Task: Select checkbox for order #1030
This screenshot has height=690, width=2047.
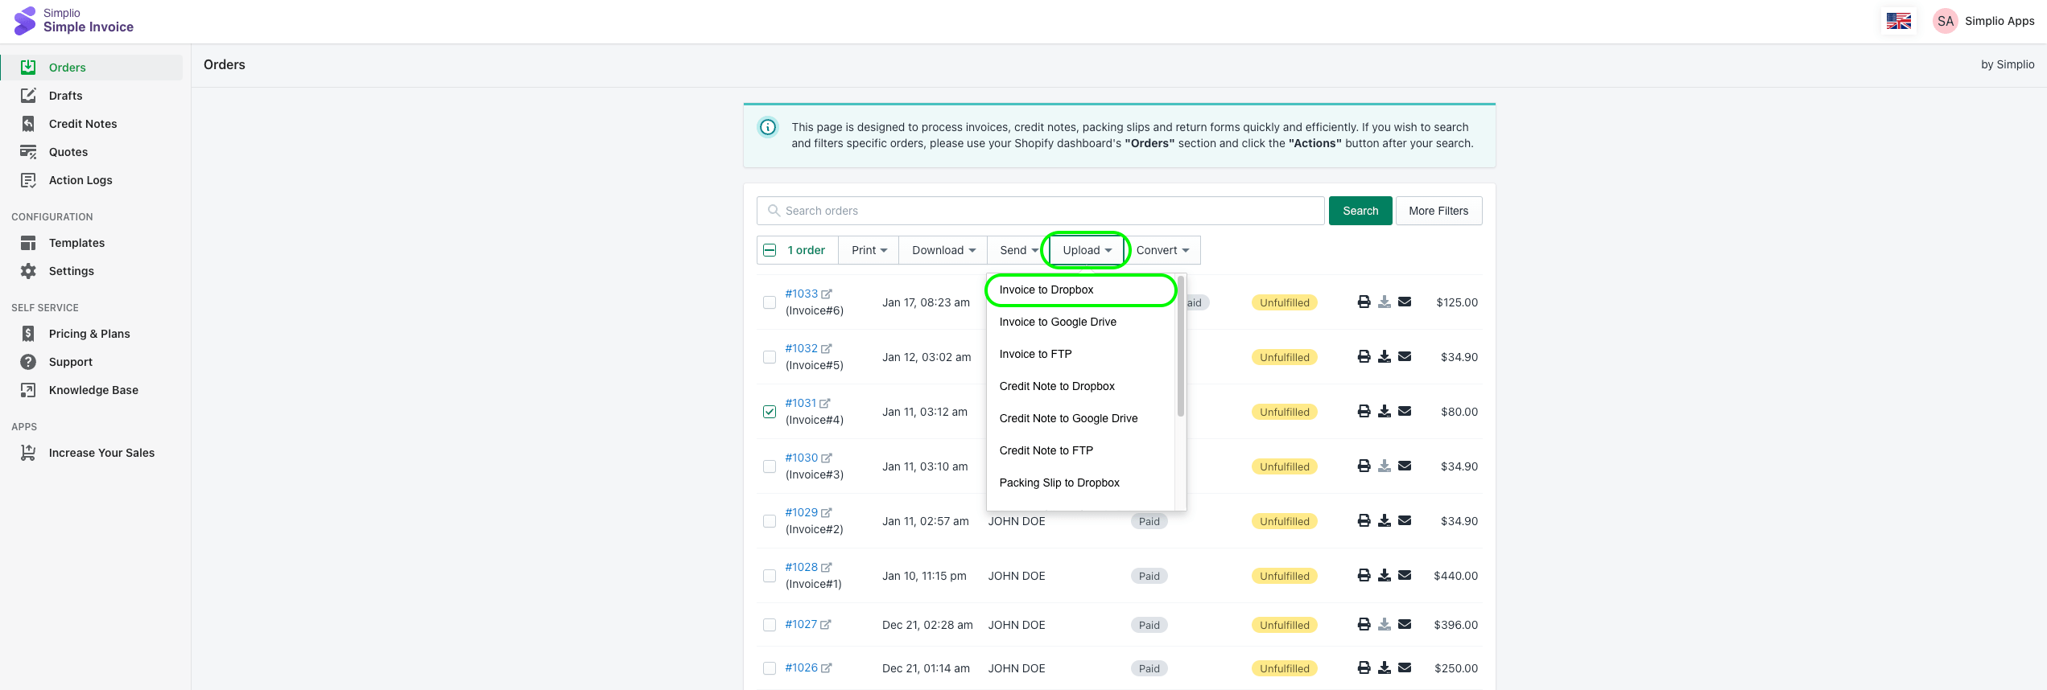Action: (x=770, y=466)
